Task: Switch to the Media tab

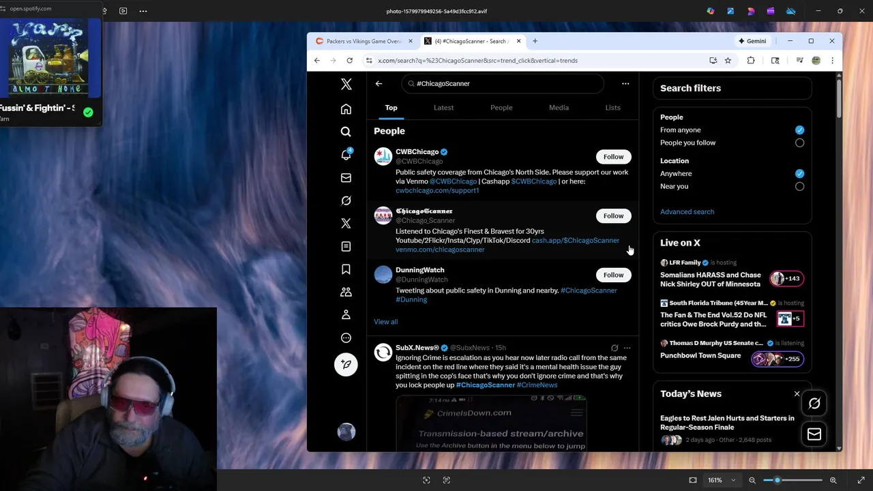Action: pyautogui.click(x=559, y=108)
